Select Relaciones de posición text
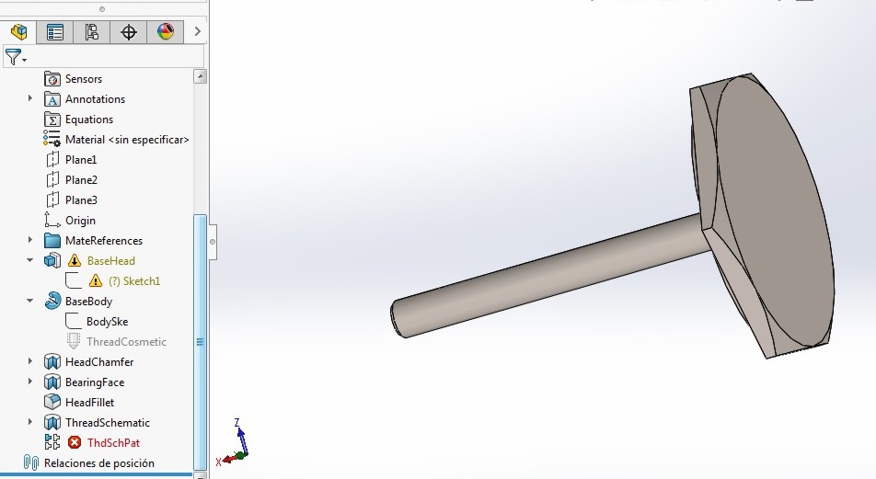Screen dimensions: 876x479 [98, 463]
